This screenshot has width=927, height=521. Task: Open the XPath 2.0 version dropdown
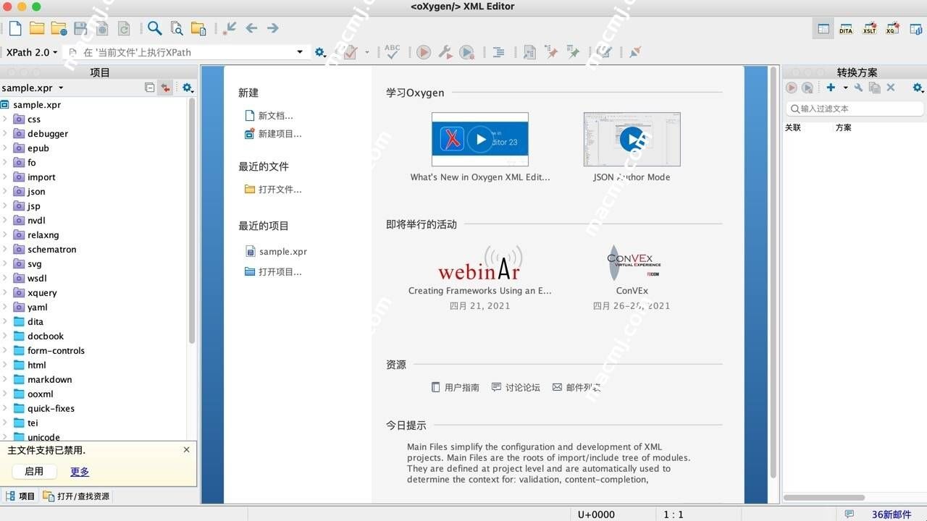pos(31,52)
